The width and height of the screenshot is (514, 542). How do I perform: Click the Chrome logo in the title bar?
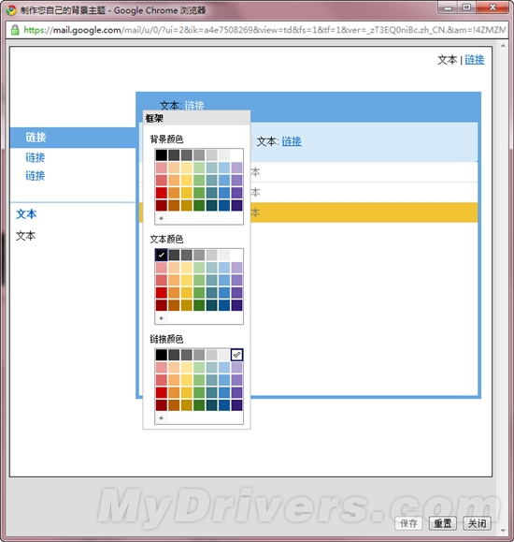point(11,10)
